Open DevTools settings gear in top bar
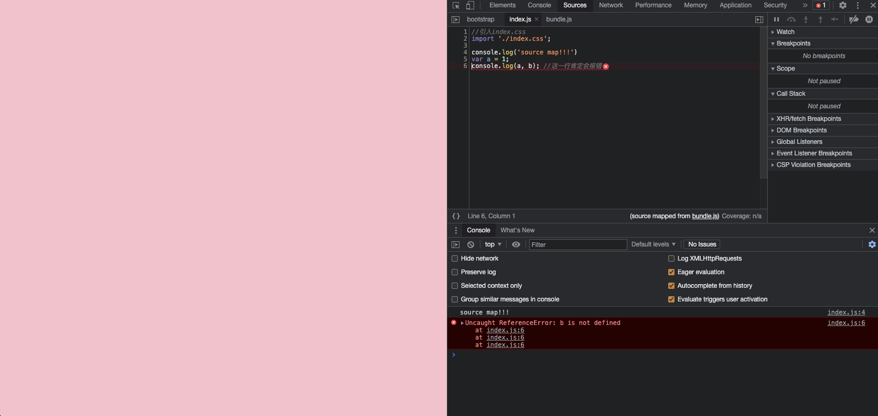The width and height of the screenshot is (878, 416). (x=843, y=5)
